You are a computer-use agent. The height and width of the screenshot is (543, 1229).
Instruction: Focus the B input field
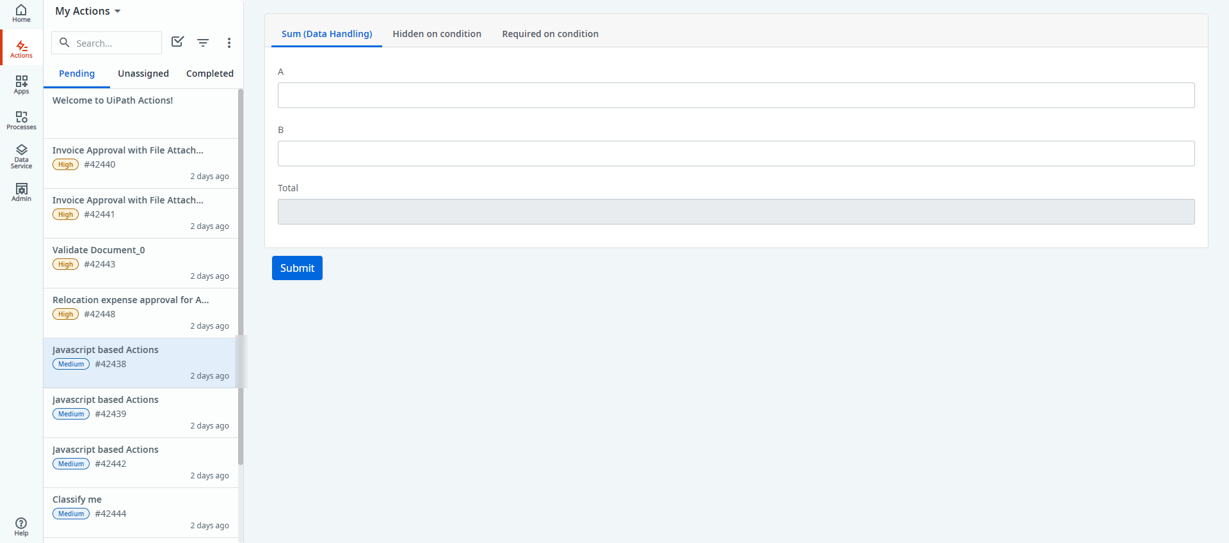point(735,153)
